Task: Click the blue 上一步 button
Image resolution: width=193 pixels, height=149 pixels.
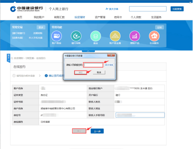Action: (97, 131)
